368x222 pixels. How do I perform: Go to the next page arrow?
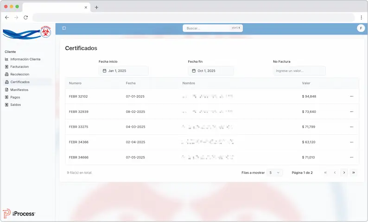[344, 173]
